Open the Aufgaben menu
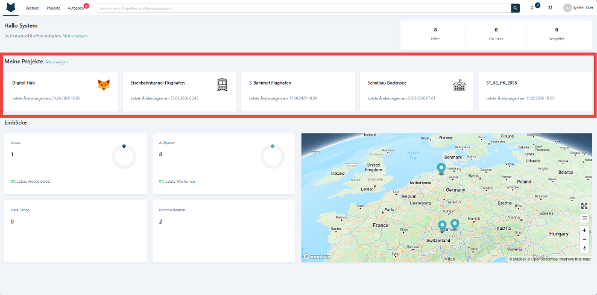Screen dimensions: 597x295 pos(75,8)
